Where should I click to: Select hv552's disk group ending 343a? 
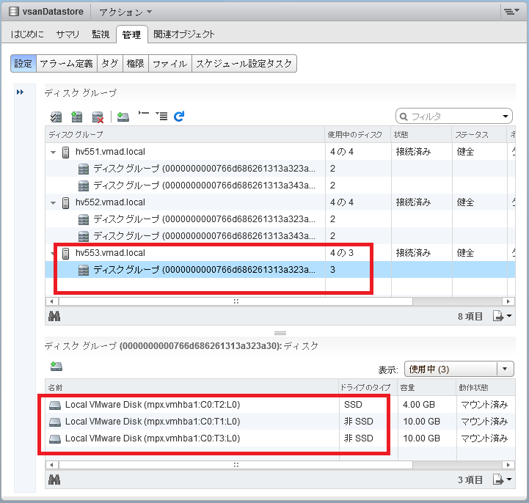(x=280, y=236)
